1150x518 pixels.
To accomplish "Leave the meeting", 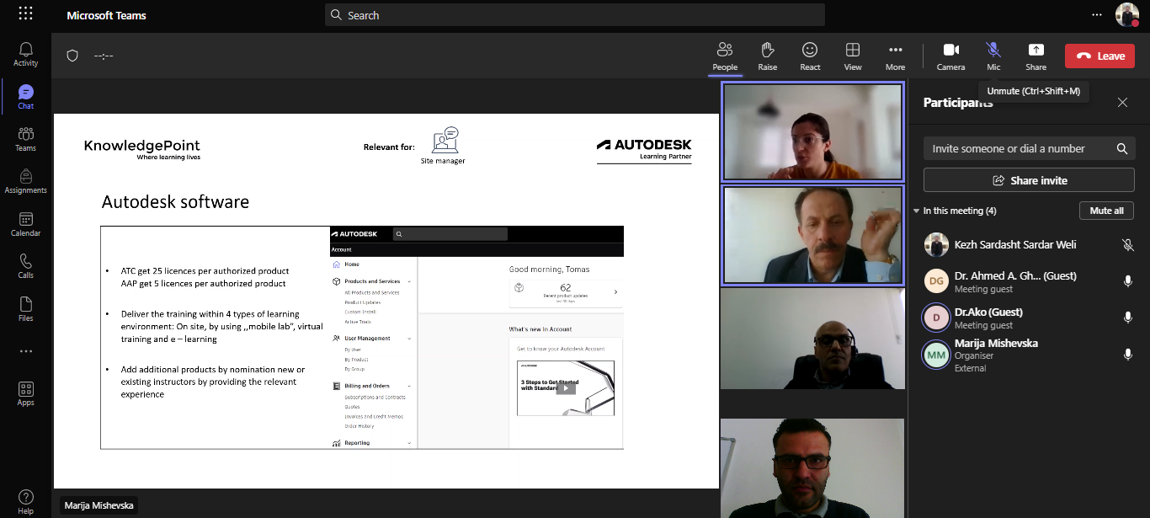I will click(x=1099, y=56).
